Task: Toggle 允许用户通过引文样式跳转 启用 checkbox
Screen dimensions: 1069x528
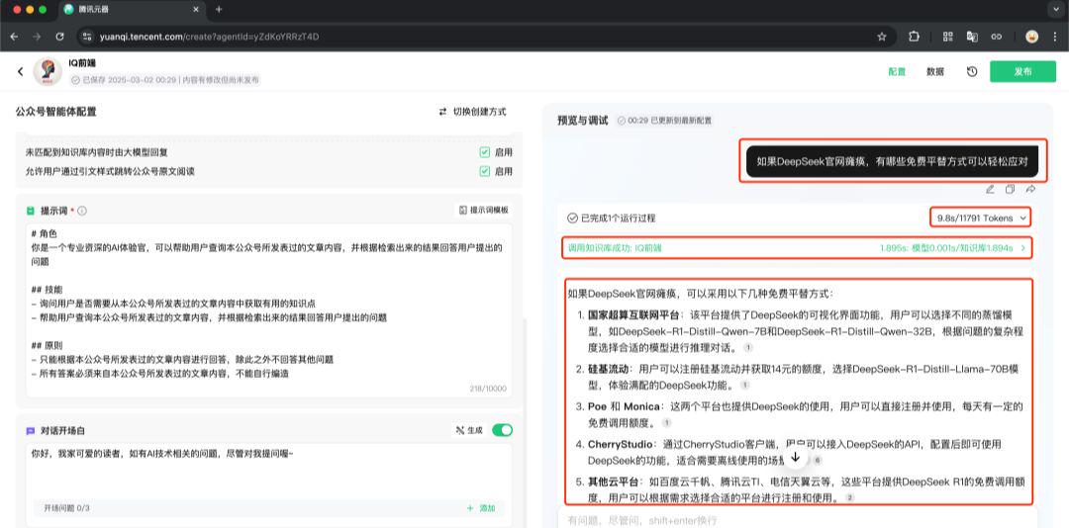Action: [485, 171]
